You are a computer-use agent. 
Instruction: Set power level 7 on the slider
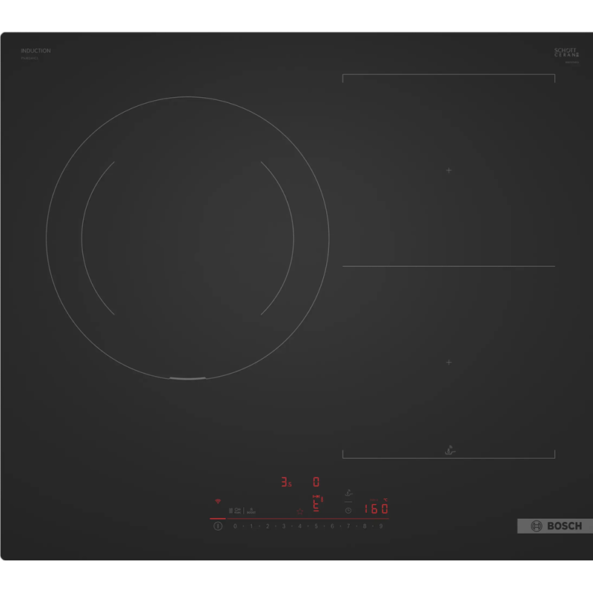tap(348, 526)
